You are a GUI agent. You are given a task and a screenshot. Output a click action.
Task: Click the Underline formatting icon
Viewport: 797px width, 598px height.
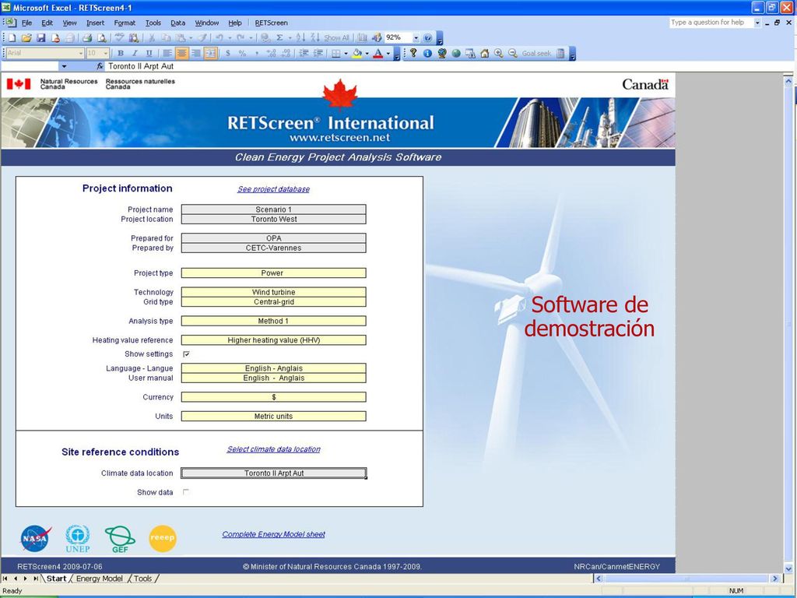pos(149,53)
